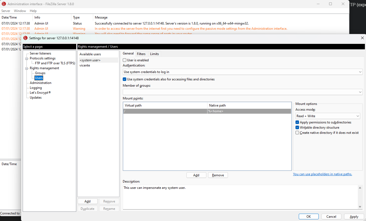Add a new mount point

point(196,175)
